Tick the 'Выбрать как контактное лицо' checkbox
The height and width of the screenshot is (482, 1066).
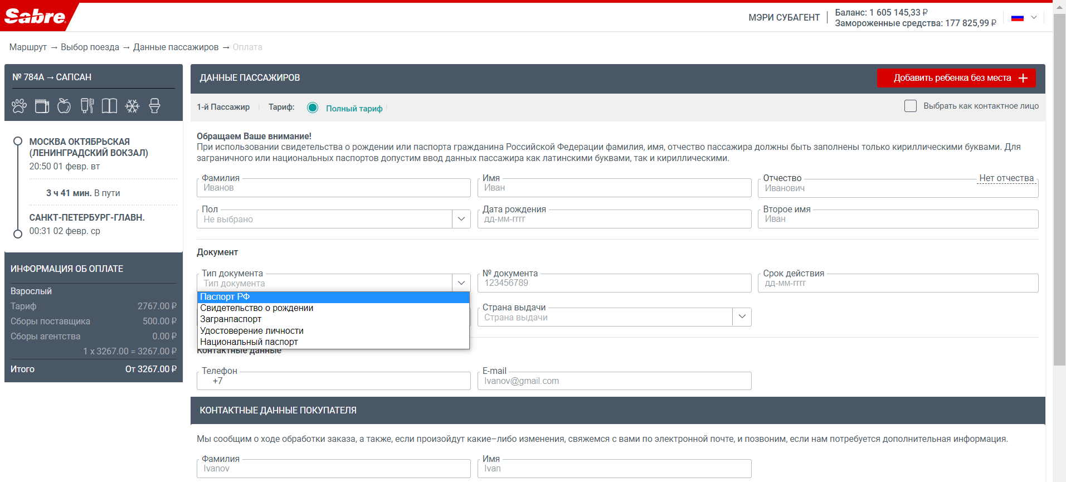click(910, 106)
